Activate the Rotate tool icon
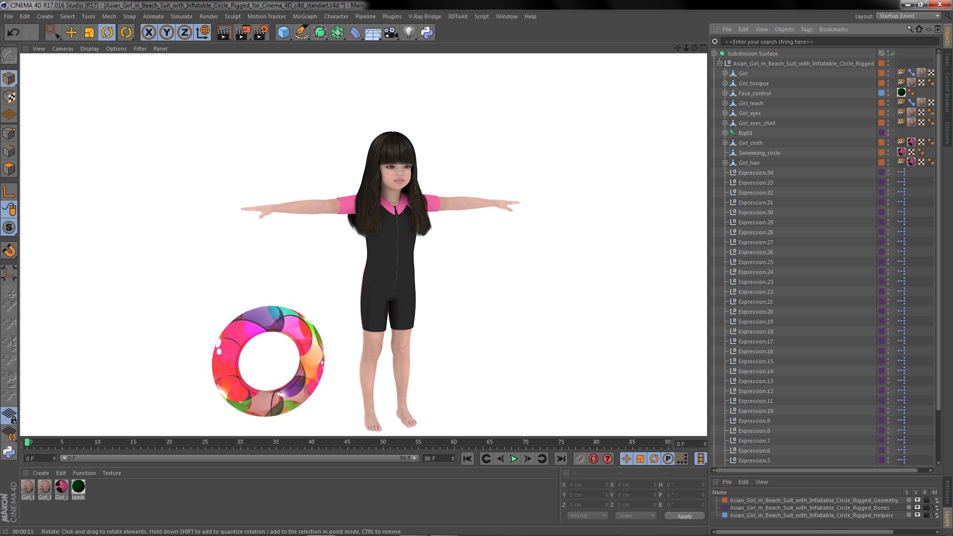Viewport: 953px width, 536px height. (107, 33)
